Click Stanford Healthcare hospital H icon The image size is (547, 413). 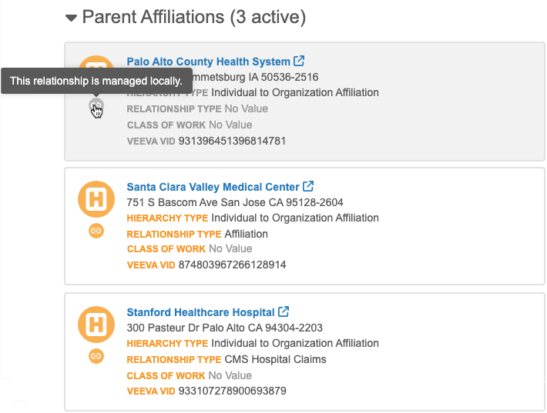click(96, 326)
